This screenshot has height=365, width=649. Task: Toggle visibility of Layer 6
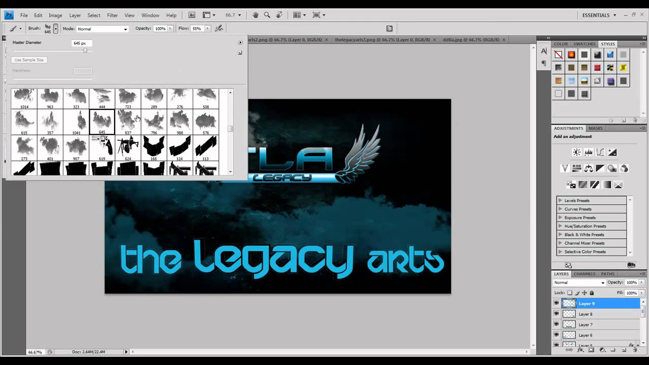point(556,335)
